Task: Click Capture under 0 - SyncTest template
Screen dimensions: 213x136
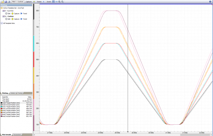Action: 15,14
